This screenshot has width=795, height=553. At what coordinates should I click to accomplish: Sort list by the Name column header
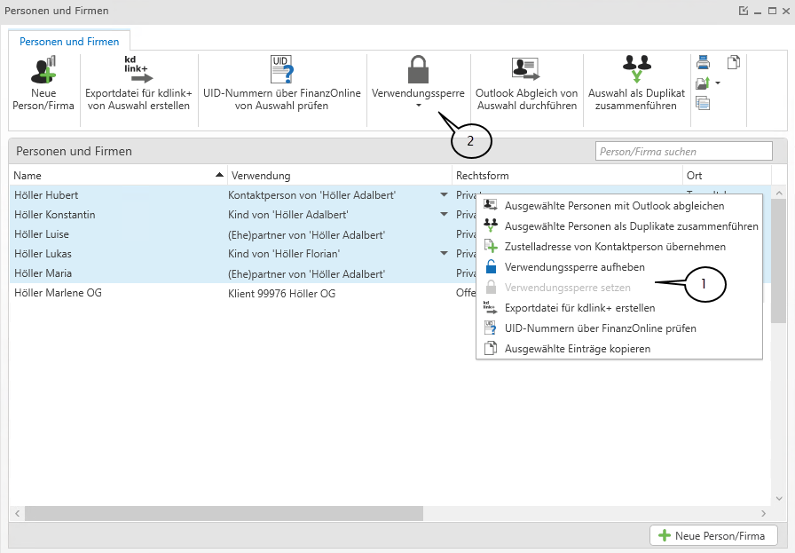115,176
